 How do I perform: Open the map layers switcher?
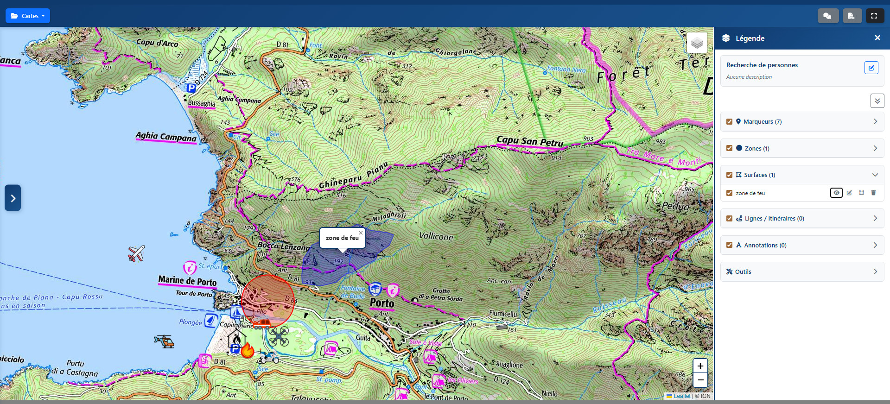(697, 43)
